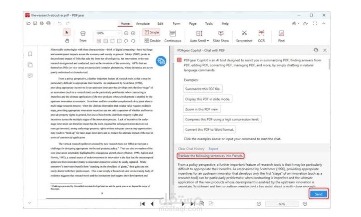The height and width of the screenshot is (217, 361).
Task: Select the arrow cursor tool
Action: (x=67, y=32)
